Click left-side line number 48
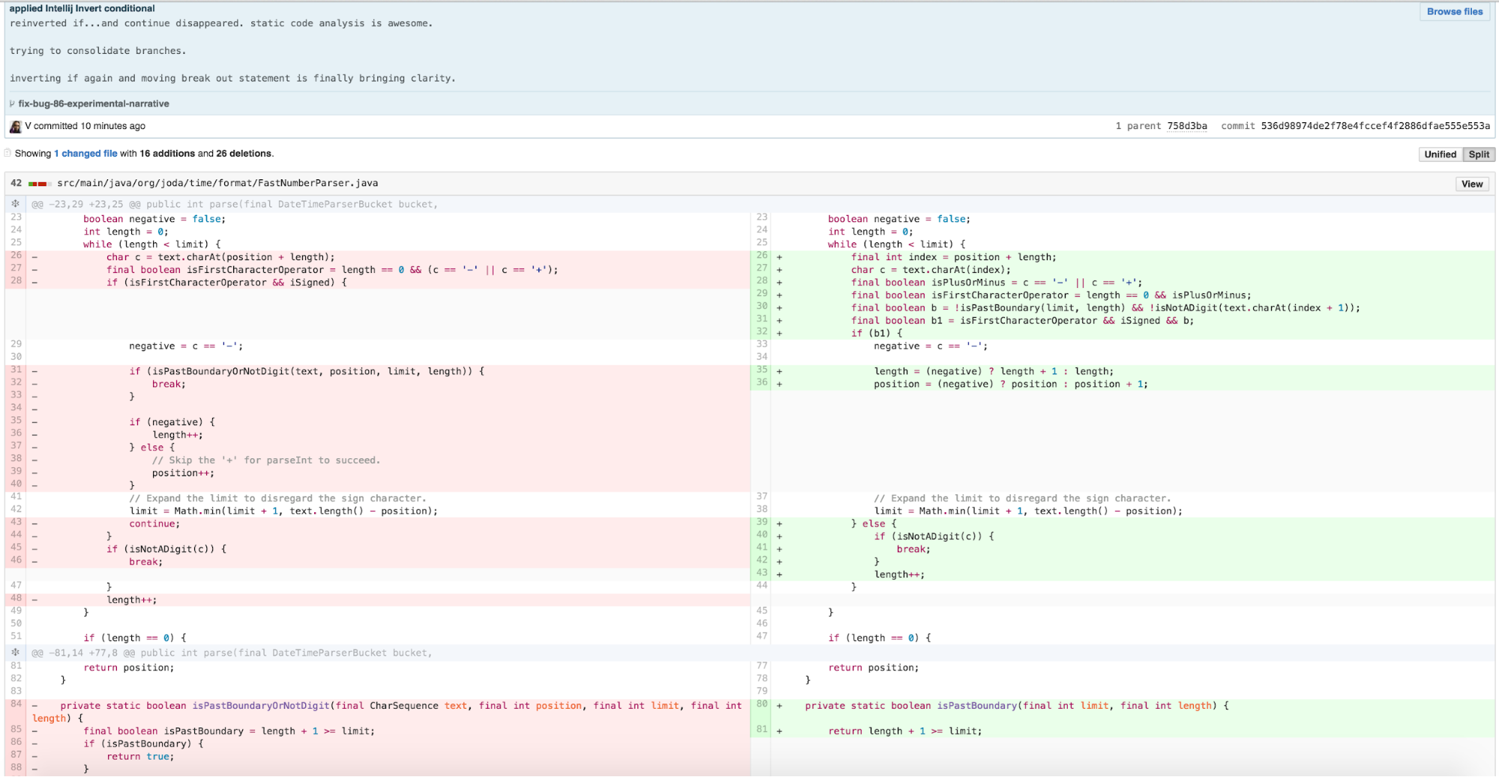Viewport: 1499px width, 777px height. click(x=16, y=598)
